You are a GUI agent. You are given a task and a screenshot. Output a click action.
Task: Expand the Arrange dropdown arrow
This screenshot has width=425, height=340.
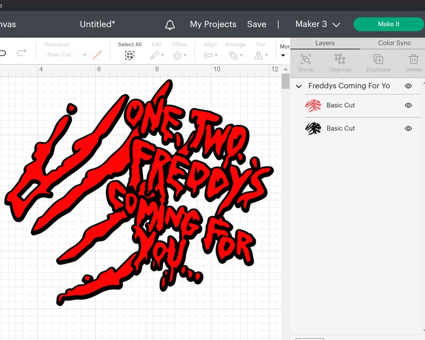(x=241, y=55)
